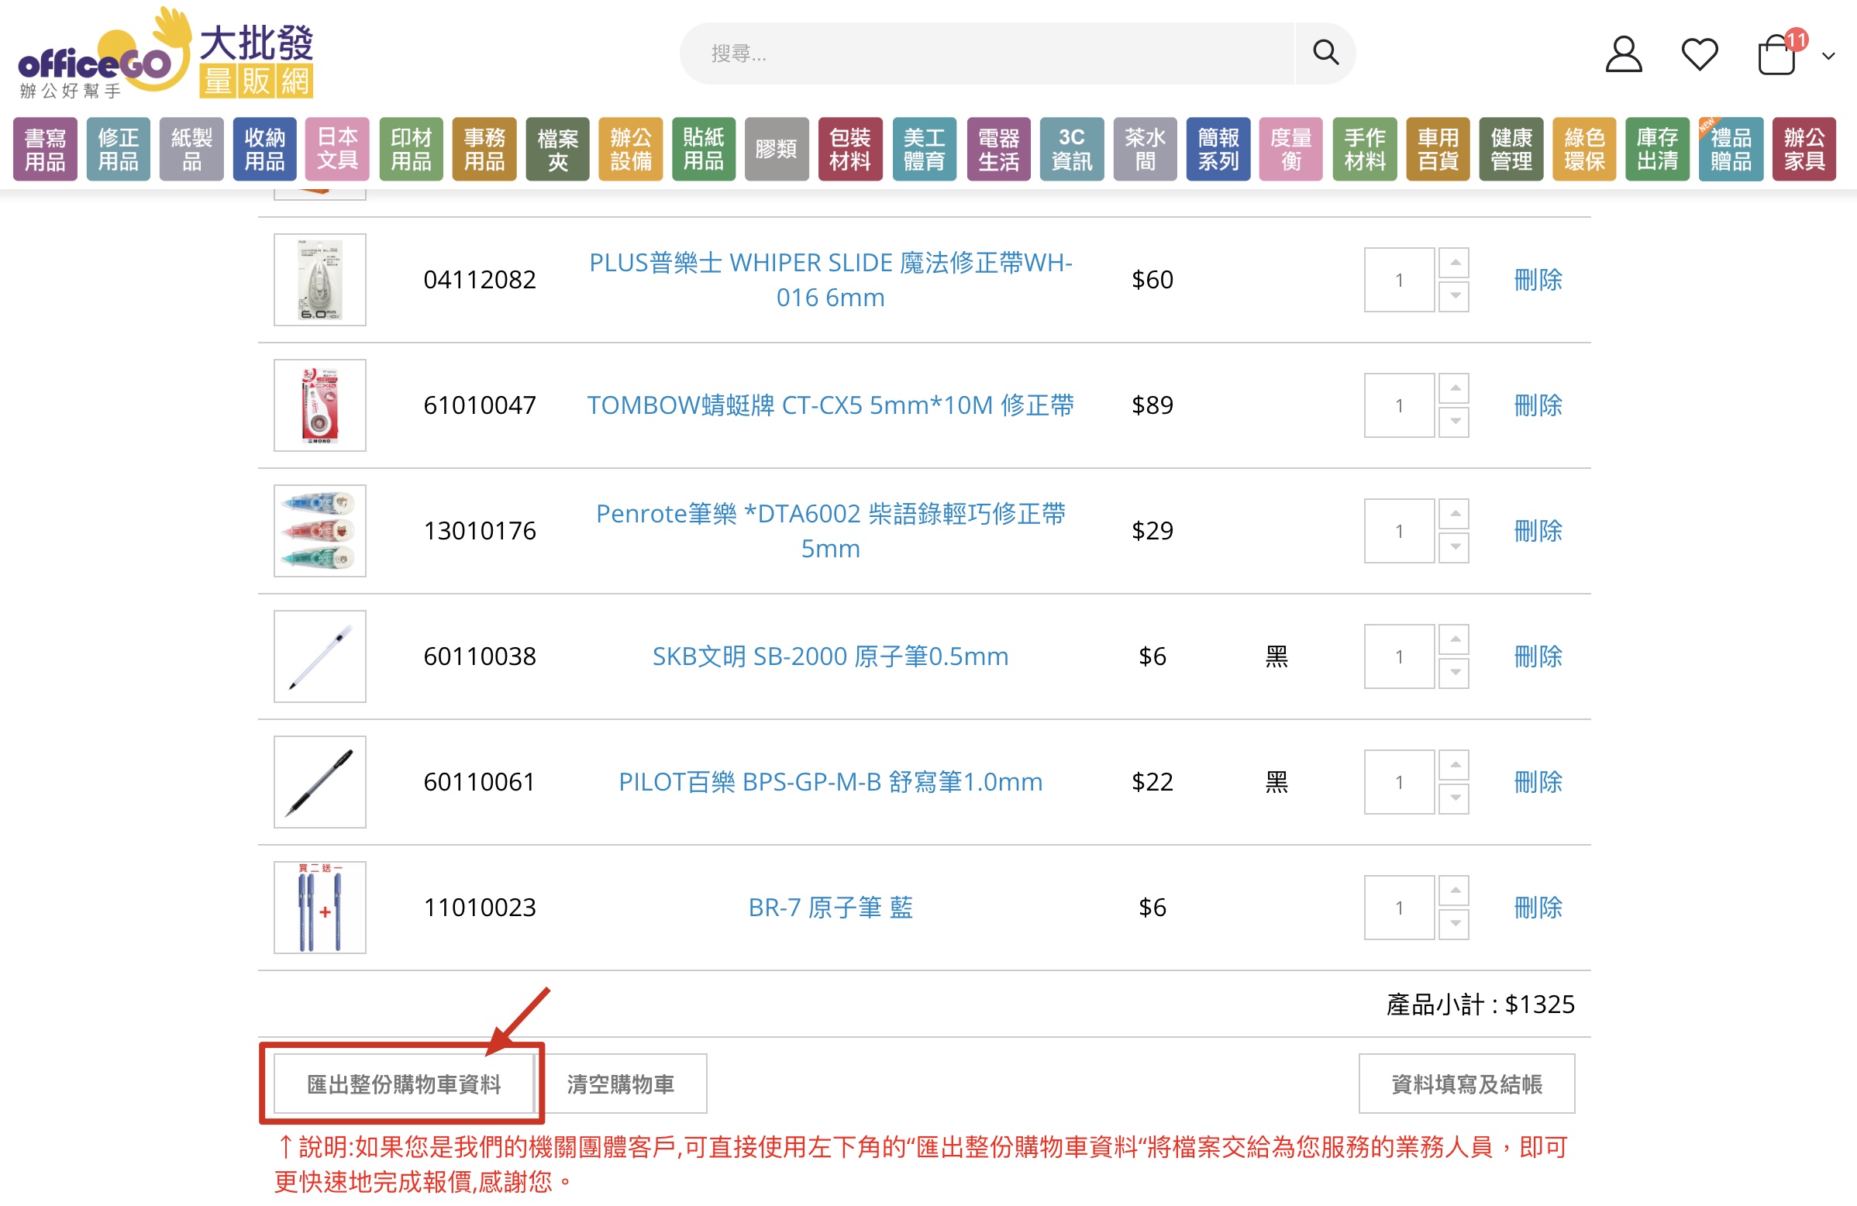Open PLUS普樂士 WHIPER SLIDE product link
Screen dimensions: 1857x1206
coord(831,280)
